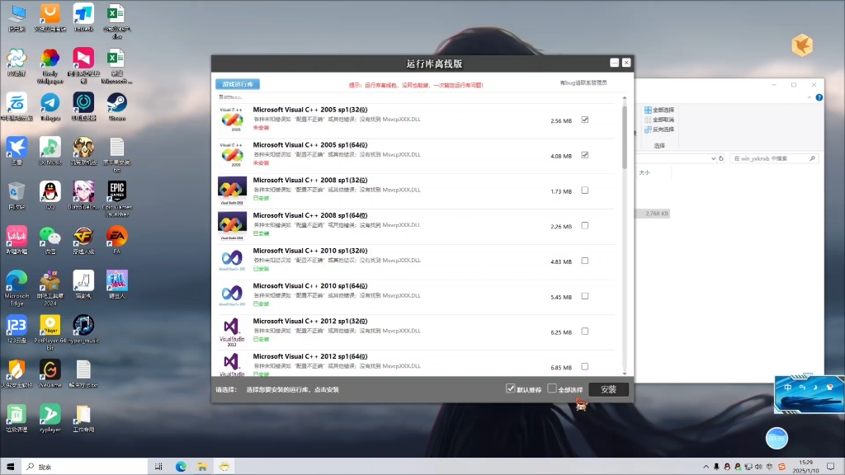Toggle the 默认推荐 default recommend checkbox
The width and height of the screenshot is (845, 475).
click(510, 388)
